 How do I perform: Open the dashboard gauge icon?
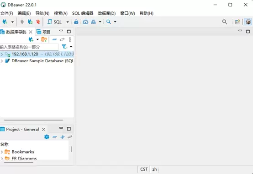pos(85,22)
